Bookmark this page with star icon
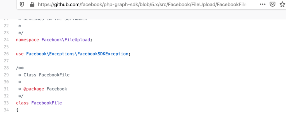This screenshot has width=286, height=113. point(283,4)
